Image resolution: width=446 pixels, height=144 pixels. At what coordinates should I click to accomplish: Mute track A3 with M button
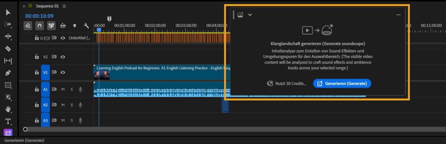pyautogui.click(x=63, y=121)
